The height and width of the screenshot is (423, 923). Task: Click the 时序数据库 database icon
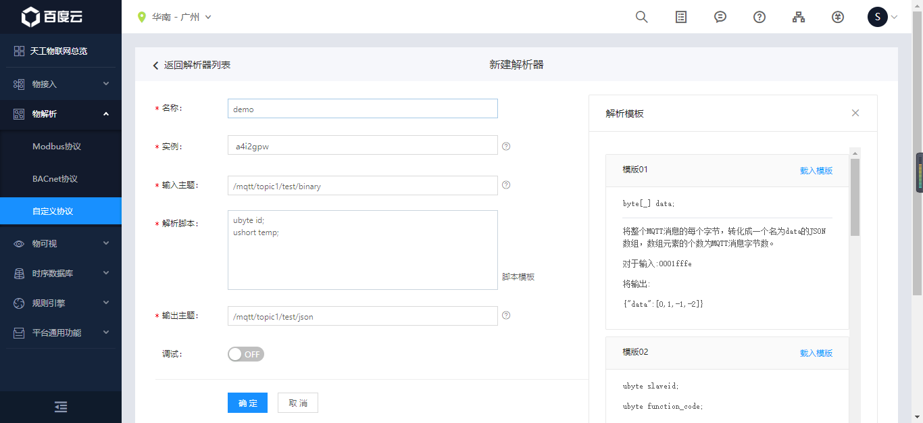tap(19, 274)
